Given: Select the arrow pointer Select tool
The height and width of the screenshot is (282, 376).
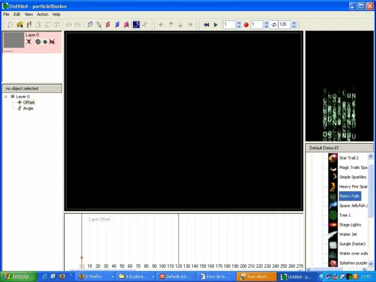Looking at the screenshot, I should 99,24.
